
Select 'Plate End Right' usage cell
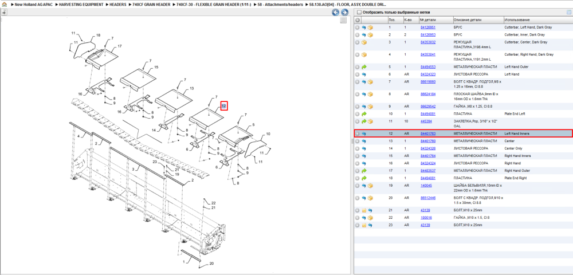pos(516,178)
